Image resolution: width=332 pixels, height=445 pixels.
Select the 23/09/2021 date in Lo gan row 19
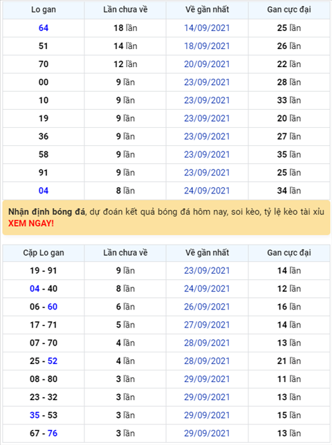207,118
